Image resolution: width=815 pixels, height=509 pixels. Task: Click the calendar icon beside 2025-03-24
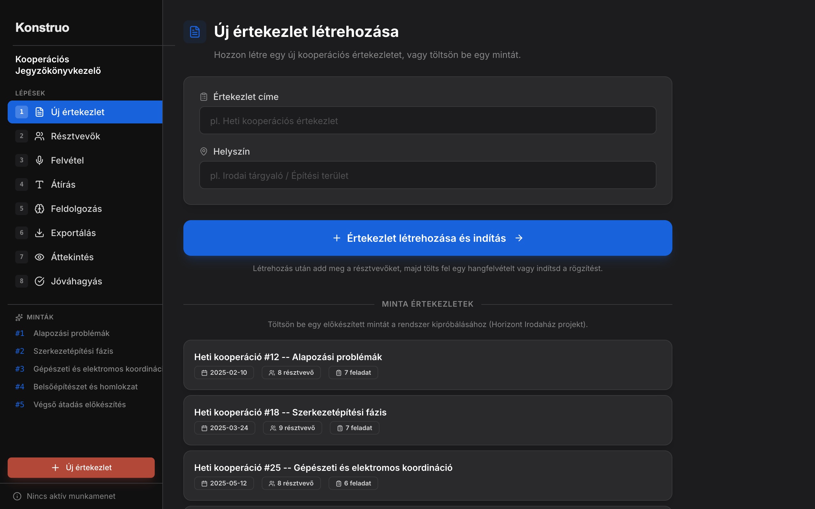point(204,428)
